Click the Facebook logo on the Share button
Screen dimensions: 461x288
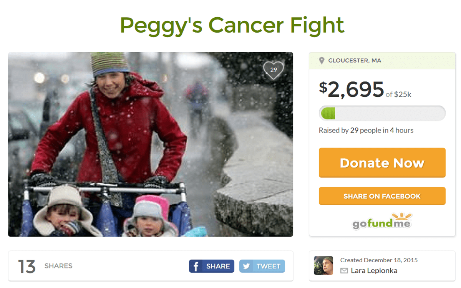click(196, 266)
